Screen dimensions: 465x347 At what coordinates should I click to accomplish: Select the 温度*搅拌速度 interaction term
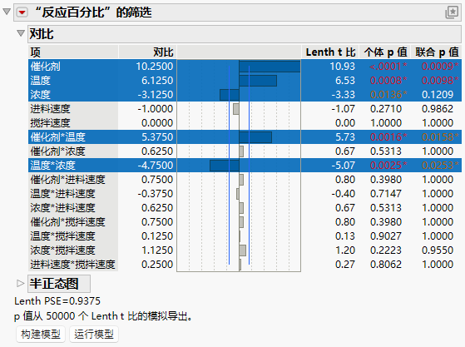(x=62, y=236)
